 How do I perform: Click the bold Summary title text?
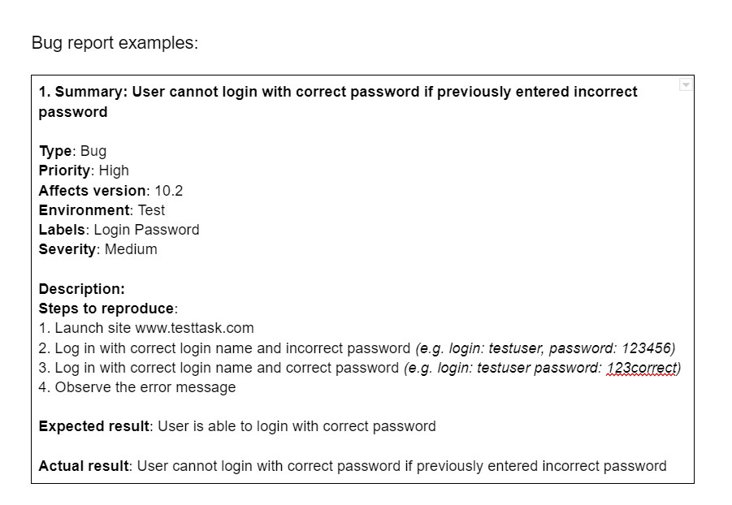[x=338, y=92]
